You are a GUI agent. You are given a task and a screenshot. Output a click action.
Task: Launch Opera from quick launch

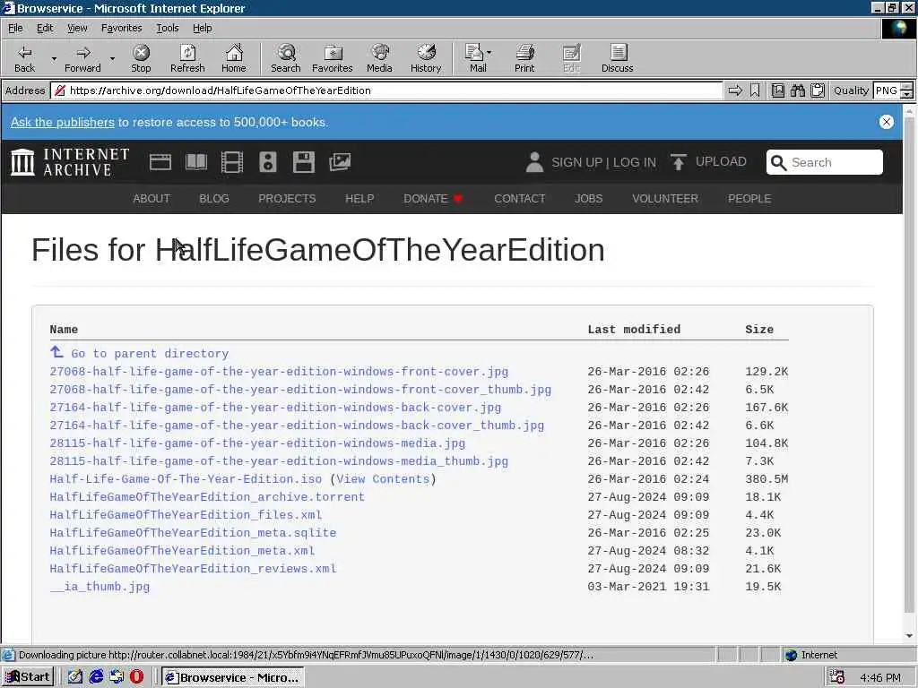(136, 677)
